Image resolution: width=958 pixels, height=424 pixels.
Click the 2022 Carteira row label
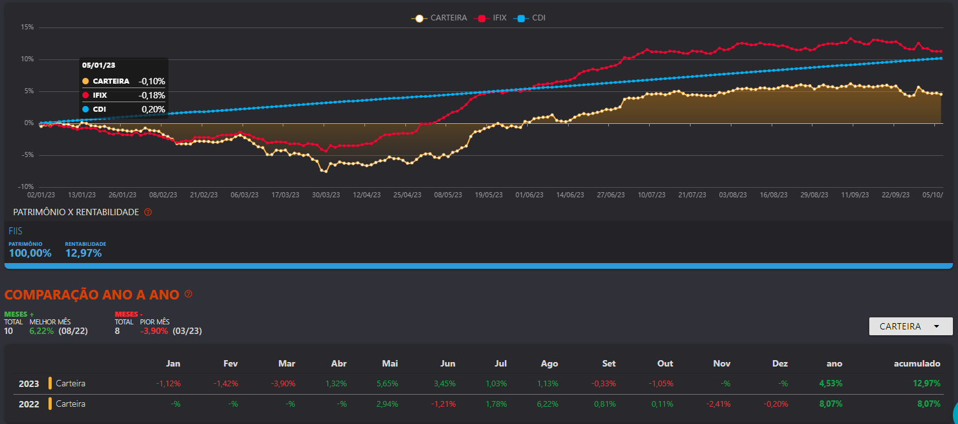coord(70,404)
